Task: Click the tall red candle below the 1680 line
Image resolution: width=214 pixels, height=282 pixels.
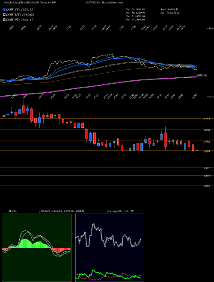Action: [166, 140]
